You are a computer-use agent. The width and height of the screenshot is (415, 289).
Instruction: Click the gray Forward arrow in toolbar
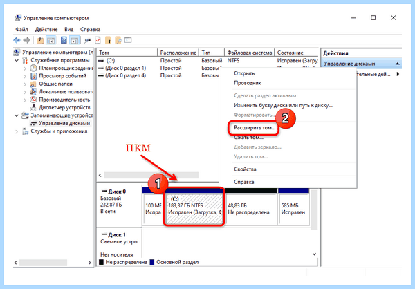[x=27, y=40]
